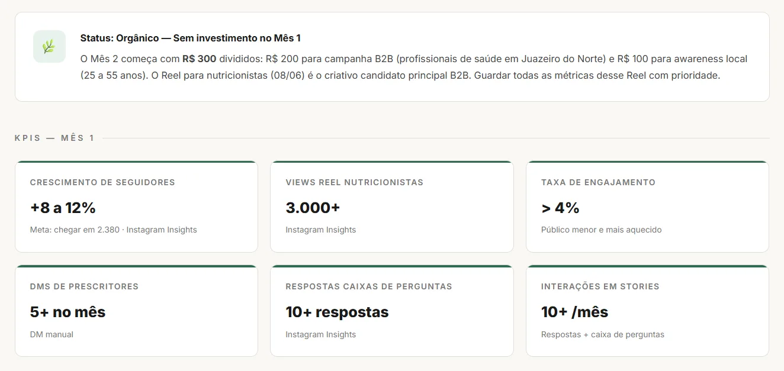The height and width of the screenshot is (371, 784).
Task: Click the Interações em Stories card
Action: click(647, 311)
